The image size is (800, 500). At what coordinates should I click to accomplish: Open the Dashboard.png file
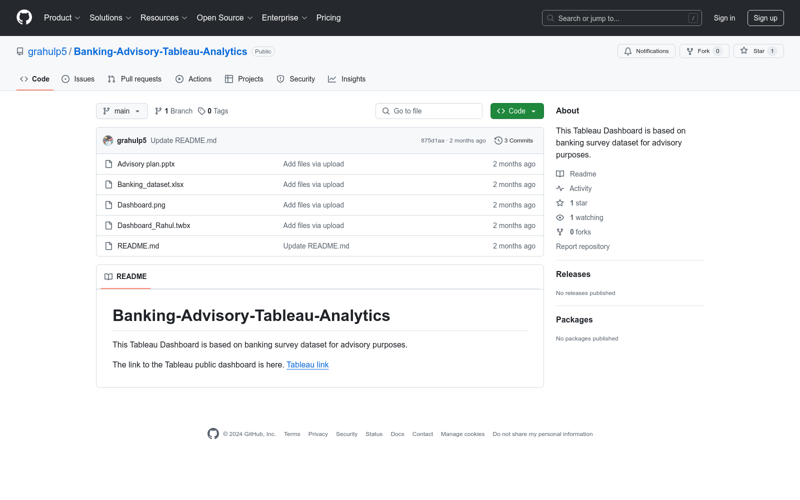pos(141,205)
